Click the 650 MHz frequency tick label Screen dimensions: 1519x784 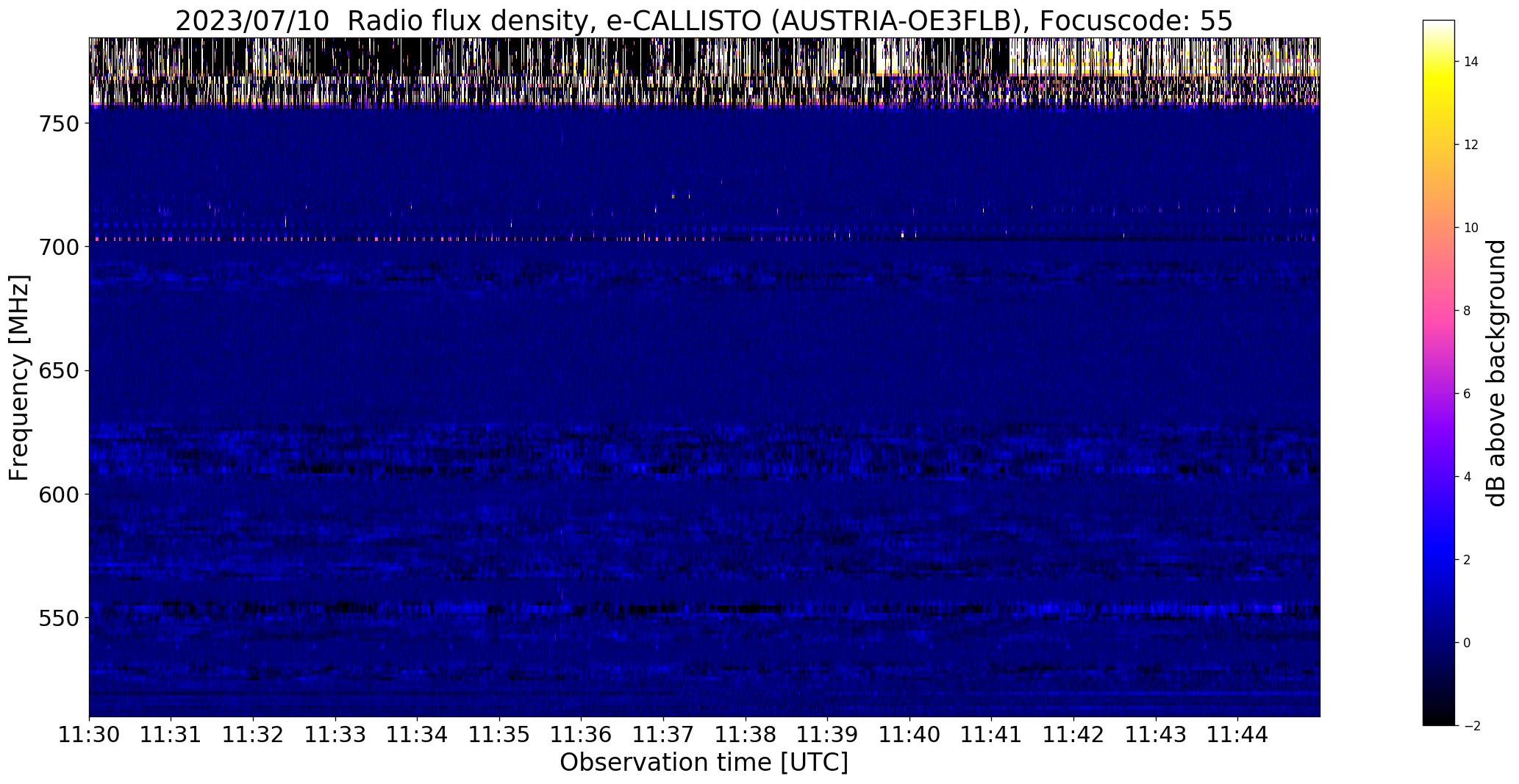coord(58,370)
